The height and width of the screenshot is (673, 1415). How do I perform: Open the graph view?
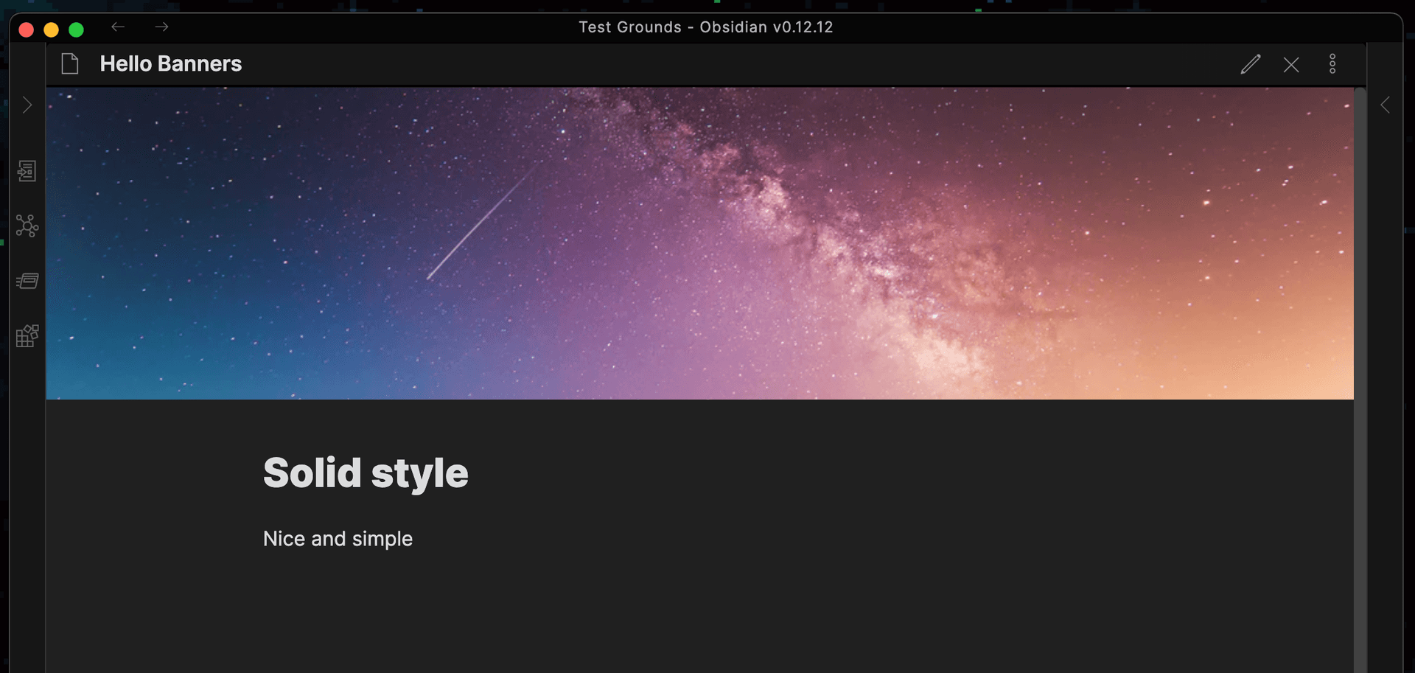tap(27, 227)
